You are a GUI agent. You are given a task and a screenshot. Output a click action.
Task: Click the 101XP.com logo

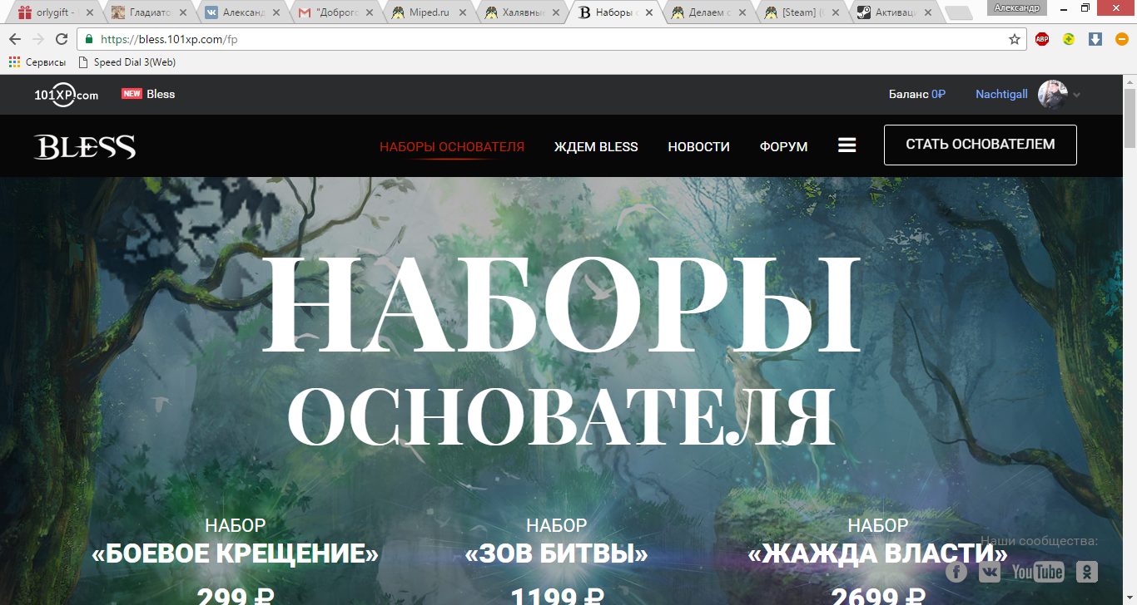click(66, 95)
